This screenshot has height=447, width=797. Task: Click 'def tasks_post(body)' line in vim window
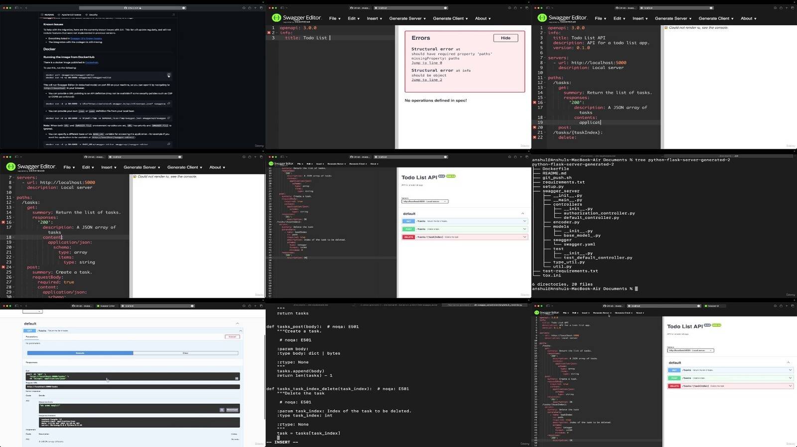tap(312, 327)
